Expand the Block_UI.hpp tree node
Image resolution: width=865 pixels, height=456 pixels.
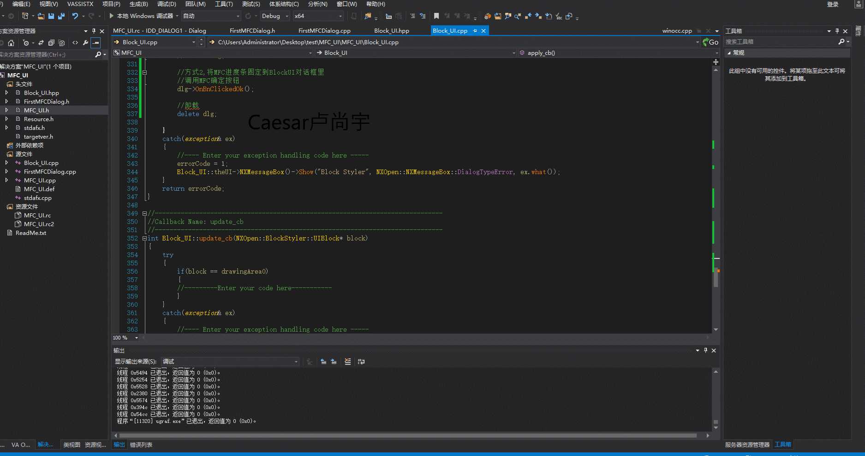point(6,93)
